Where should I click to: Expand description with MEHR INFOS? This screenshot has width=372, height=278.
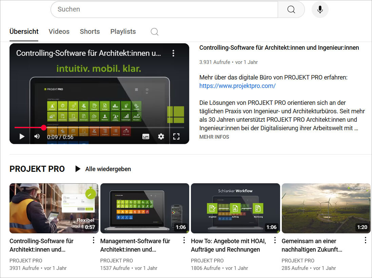pos(214,137)
